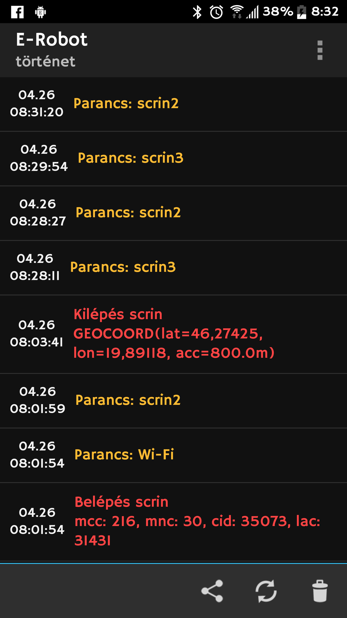This screenshot has height=618, width=347.
Task: Refresh the history list
Action: click(x=266, y=591)
